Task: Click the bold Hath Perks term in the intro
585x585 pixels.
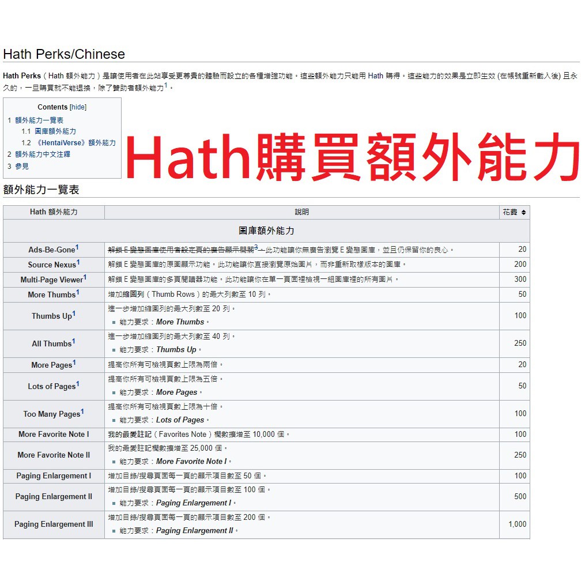Action: [22, 76]
